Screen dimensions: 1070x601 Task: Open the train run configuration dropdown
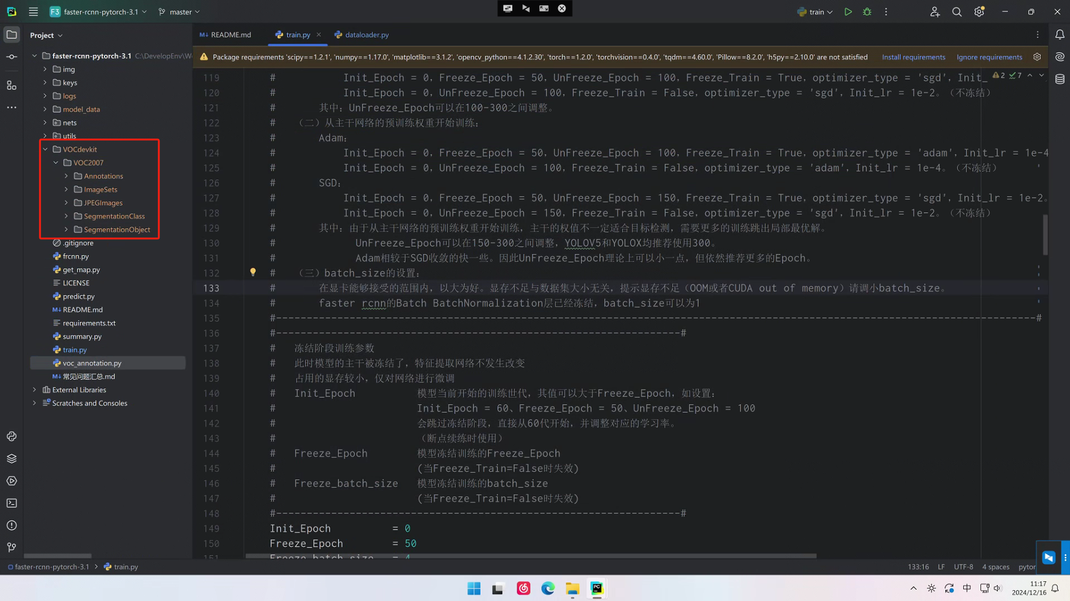815,12
